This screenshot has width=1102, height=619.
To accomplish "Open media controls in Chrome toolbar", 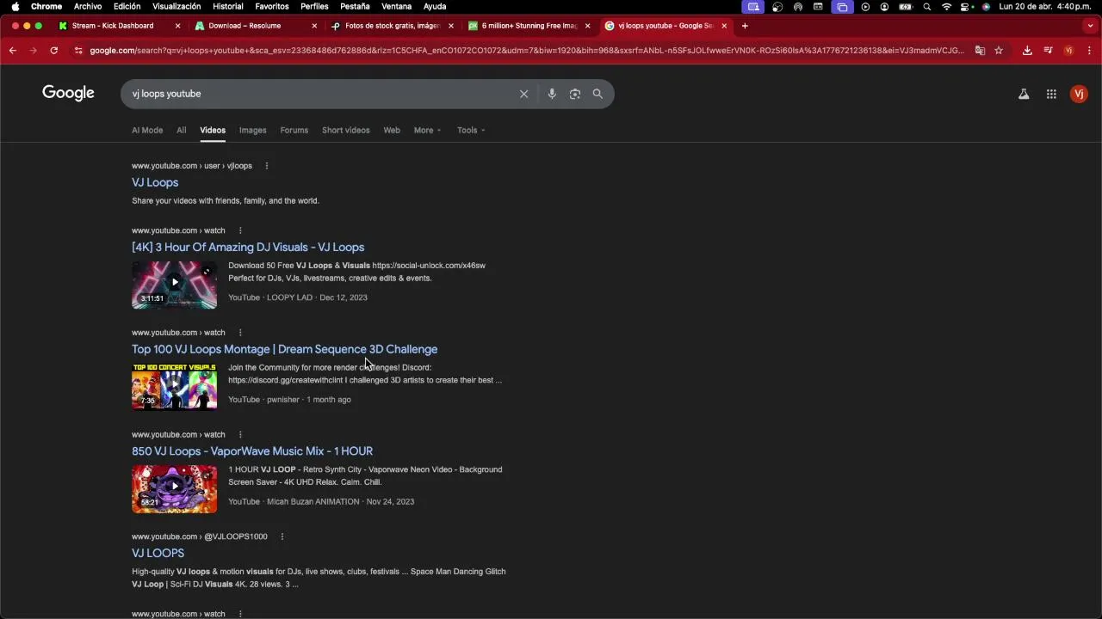I will (1048, 51).
